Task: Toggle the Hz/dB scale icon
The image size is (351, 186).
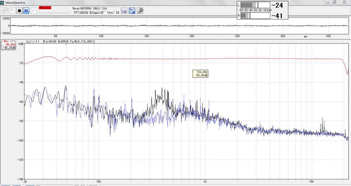Action: (132, 11)
